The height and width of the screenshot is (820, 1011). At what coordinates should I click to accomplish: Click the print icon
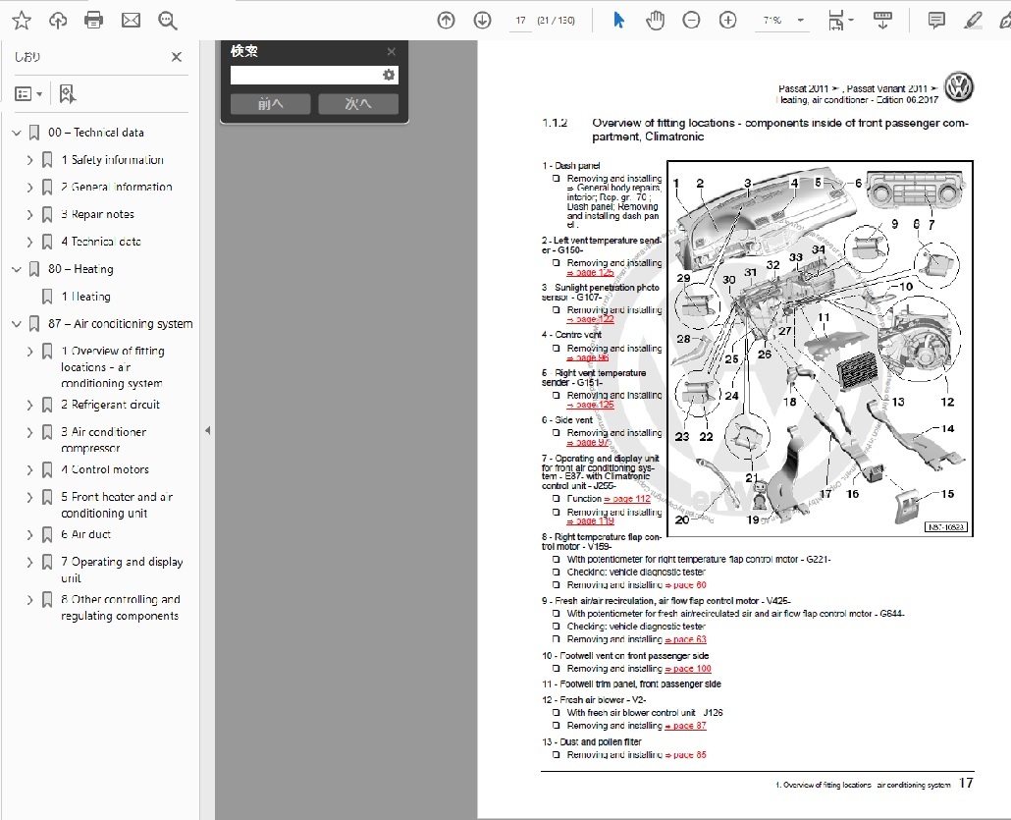click(x=93, y=20)
